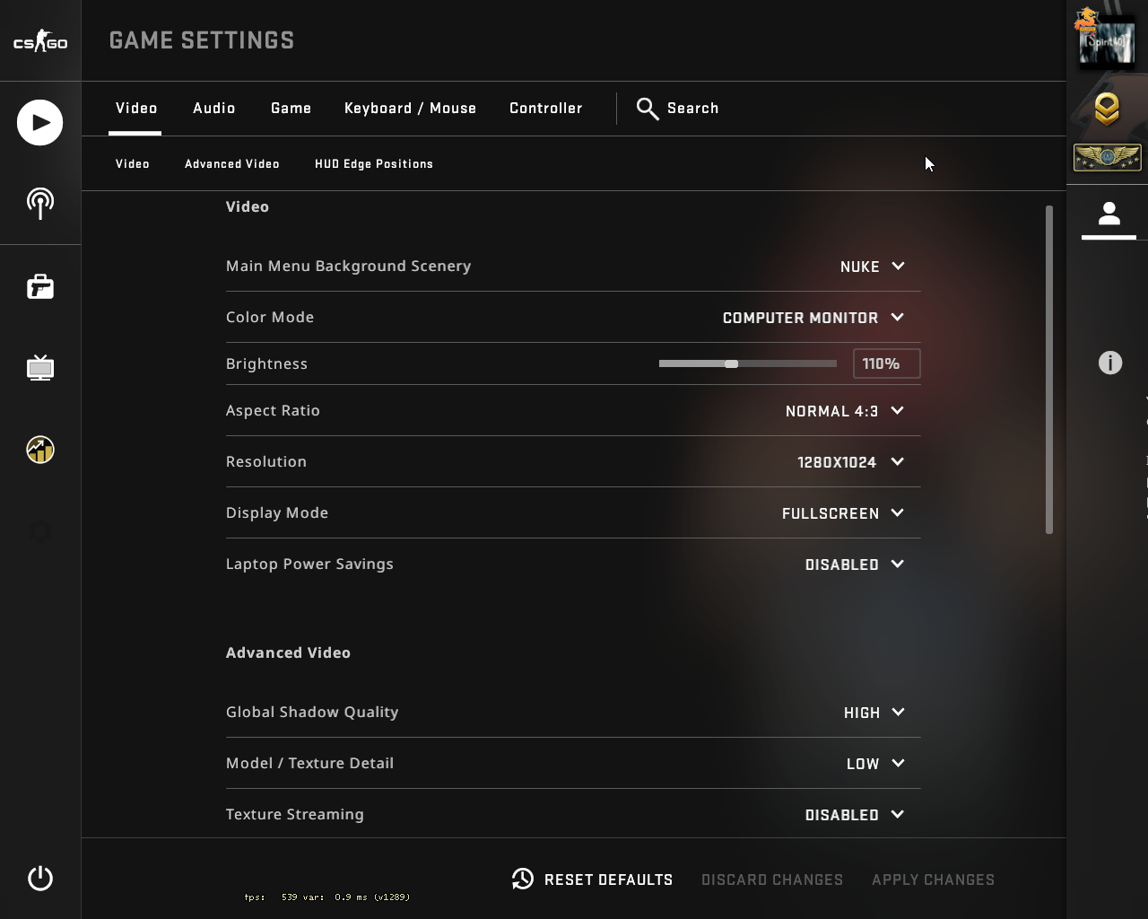The width and height of the screenshot is (1148, 919).
Task: Change Main Menu Background Scenery dropdown
Action: click(872, 267)
